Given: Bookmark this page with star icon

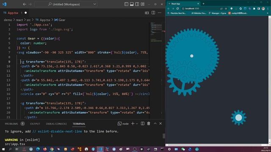Looking at the screenshot, I should point(226,8).
